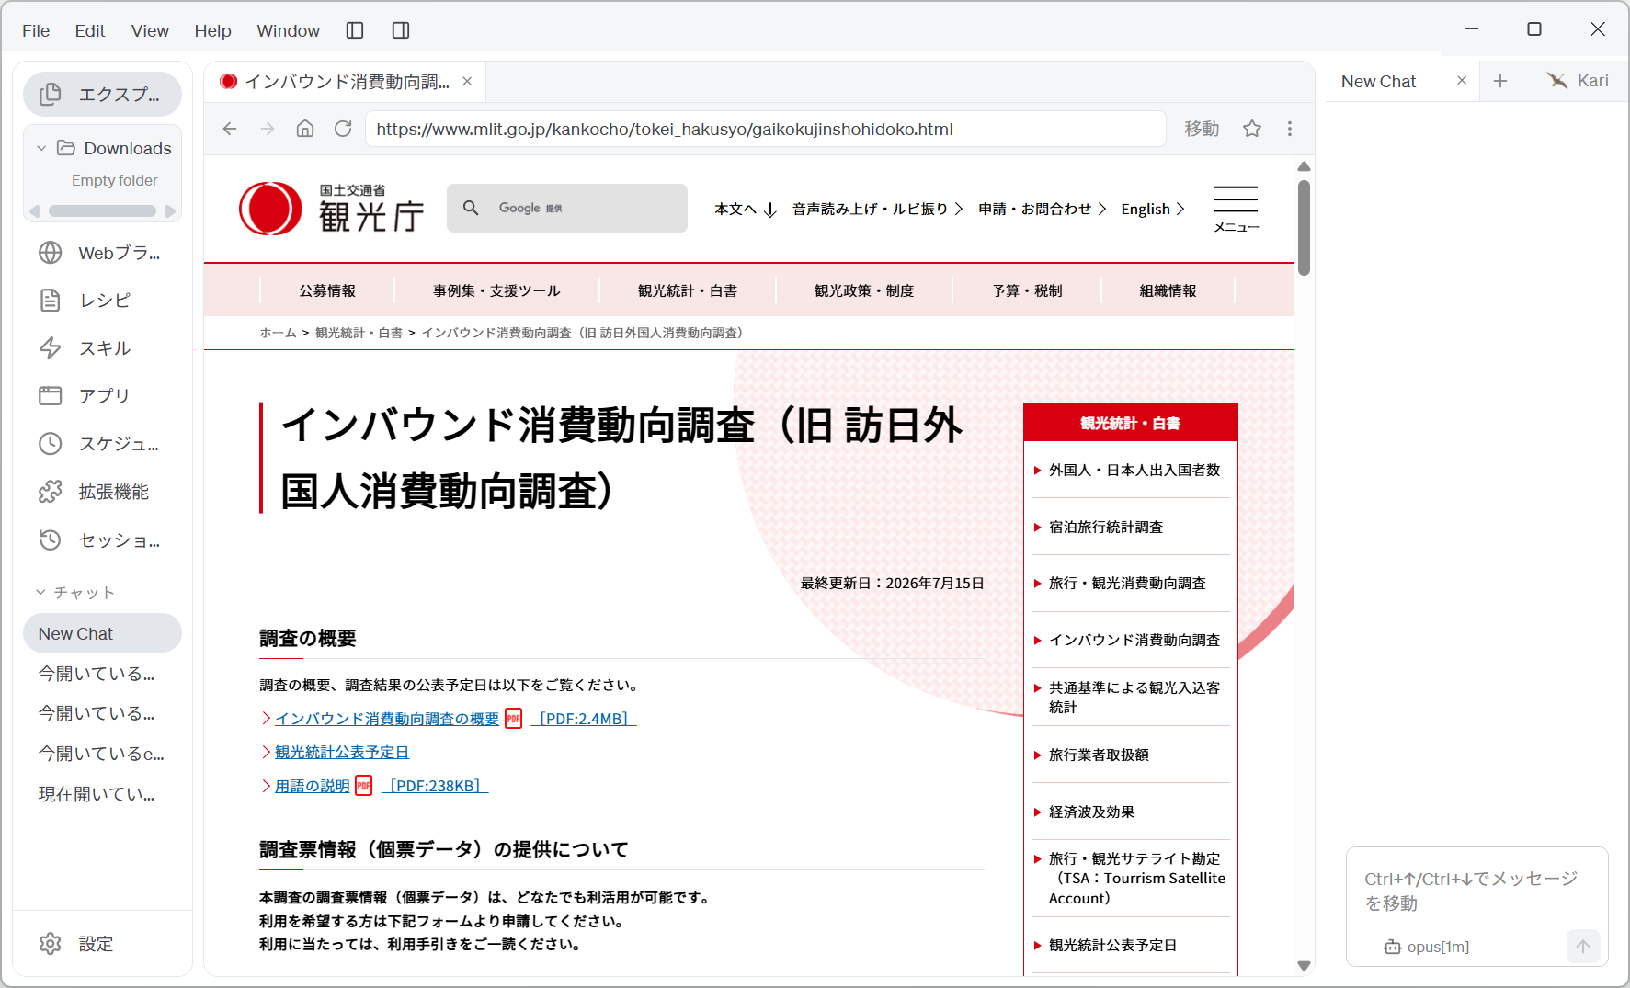This screenshot has width=1630, height=988.
Task: Go forward in the browser
Action: [268, 129]
